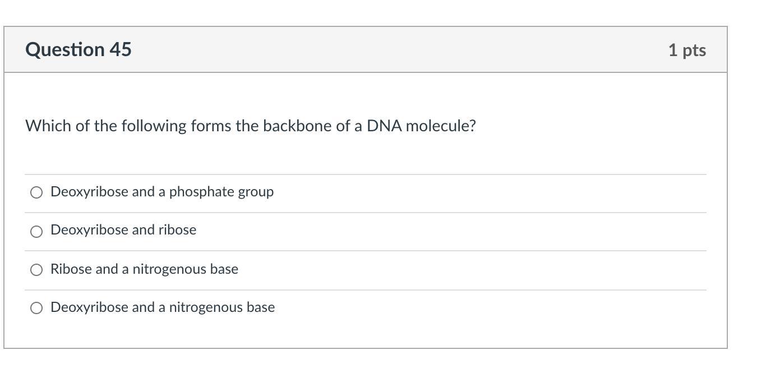The height and width of the screenshot is (368, 766).
Task: Click the empty gray area of the question header
Action: [x=393, y=49]
